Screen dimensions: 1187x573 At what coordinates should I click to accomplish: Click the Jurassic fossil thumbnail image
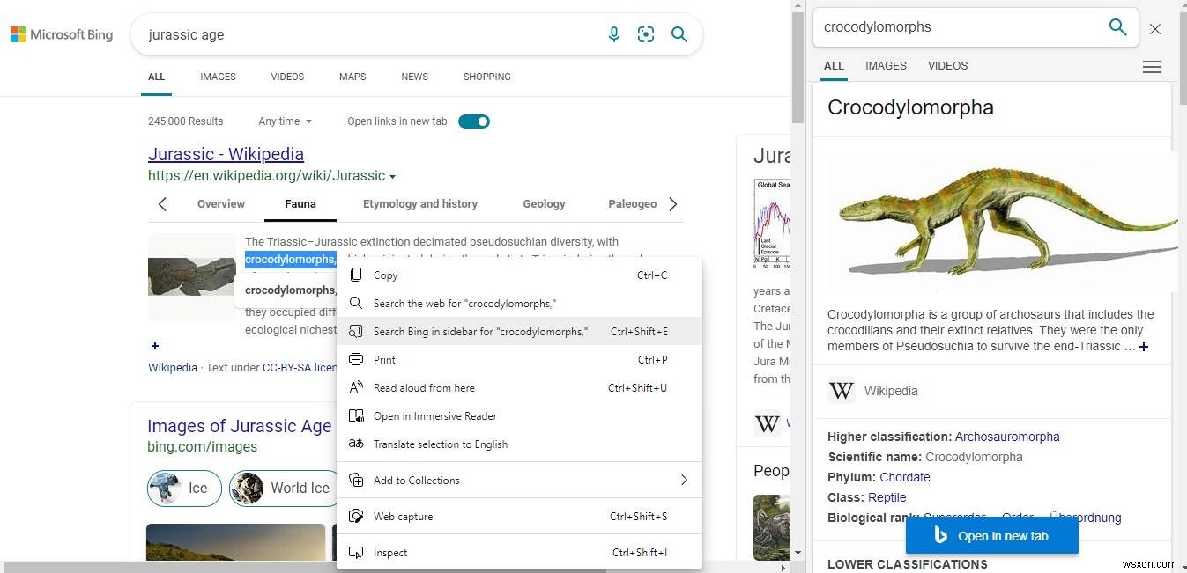tap(192, 277)
